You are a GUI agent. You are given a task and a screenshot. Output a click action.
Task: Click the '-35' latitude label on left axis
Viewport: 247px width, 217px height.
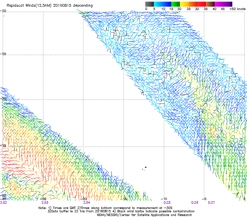[3, 146]
